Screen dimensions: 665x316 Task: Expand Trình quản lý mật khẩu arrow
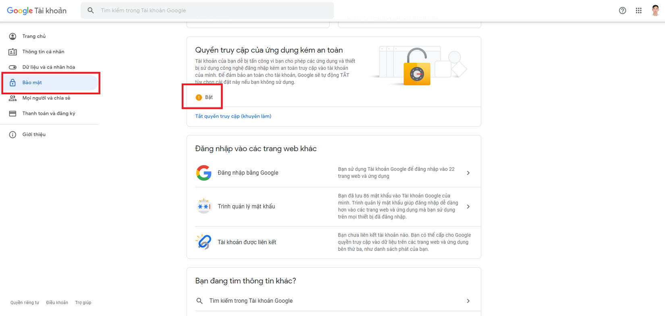468,206
